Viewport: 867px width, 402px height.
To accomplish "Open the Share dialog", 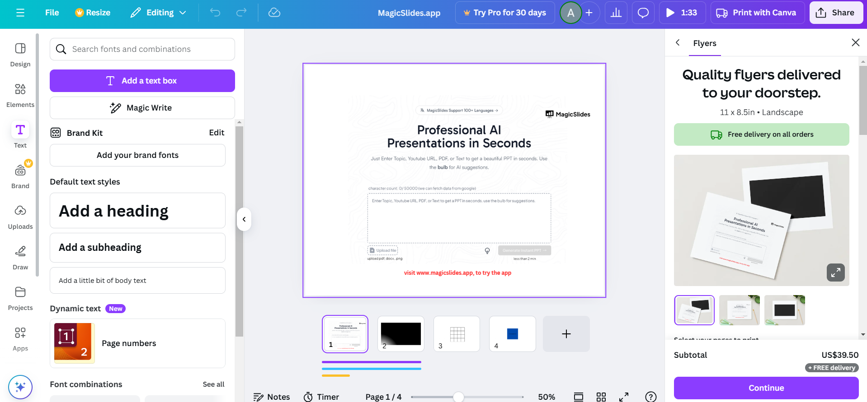I will [836, 13].
